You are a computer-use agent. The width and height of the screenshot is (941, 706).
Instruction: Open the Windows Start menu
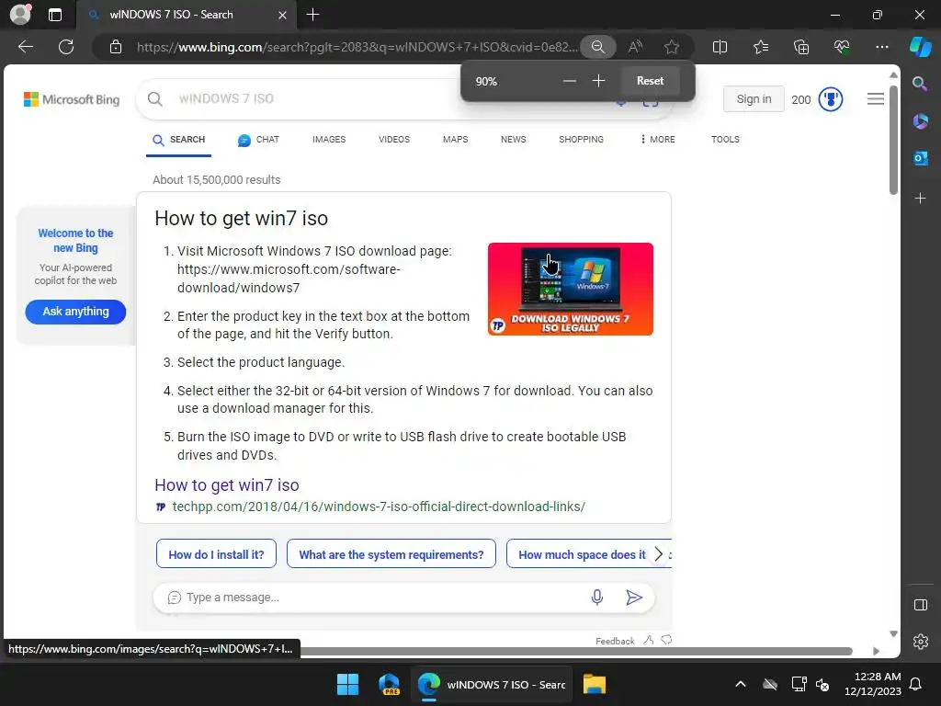point(347,684)
